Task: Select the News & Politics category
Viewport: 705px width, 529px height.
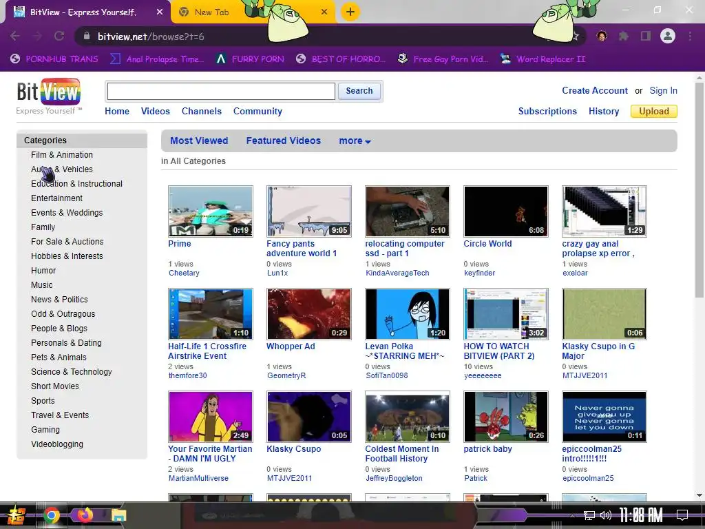Action: pos(59,299)
